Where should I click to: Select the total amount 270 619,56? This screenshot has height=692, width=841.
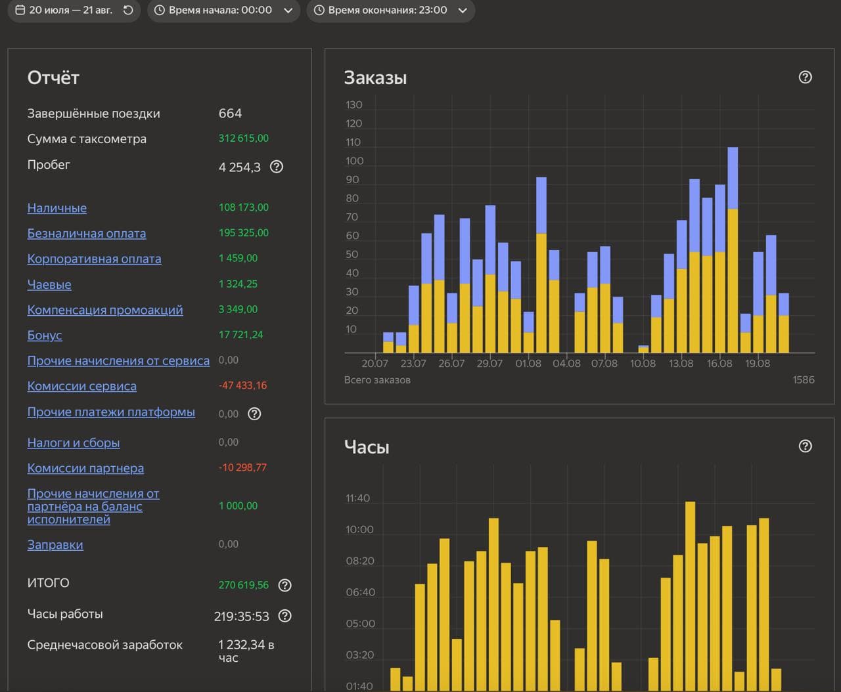(x=244, y=585)
